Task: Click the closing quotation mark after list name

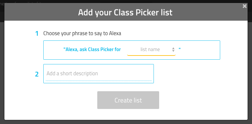Action: click(179, 49)
